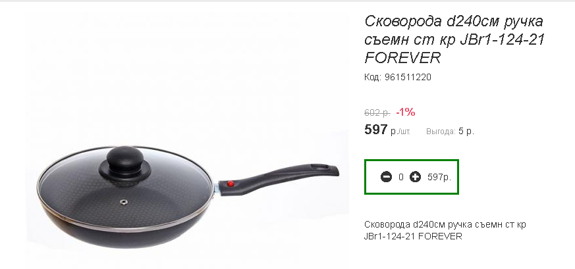Click the plus quantity icon
Screen dimensions: 575x269
click(x=415, y=177)
